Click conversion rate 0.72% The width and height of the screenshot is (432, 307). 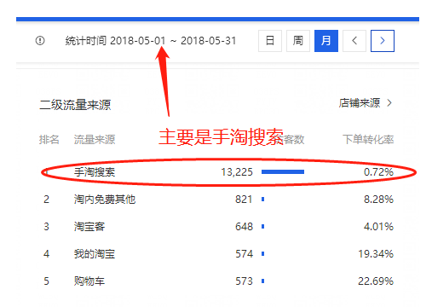click(x=378, y=172)
